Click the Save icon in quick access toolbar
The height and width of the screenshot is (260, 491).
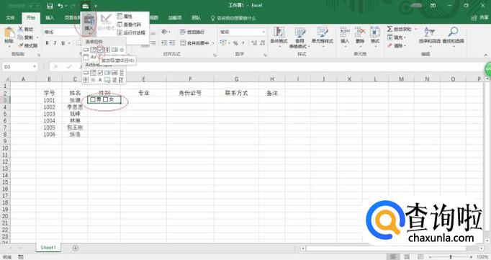coord(50,6)
